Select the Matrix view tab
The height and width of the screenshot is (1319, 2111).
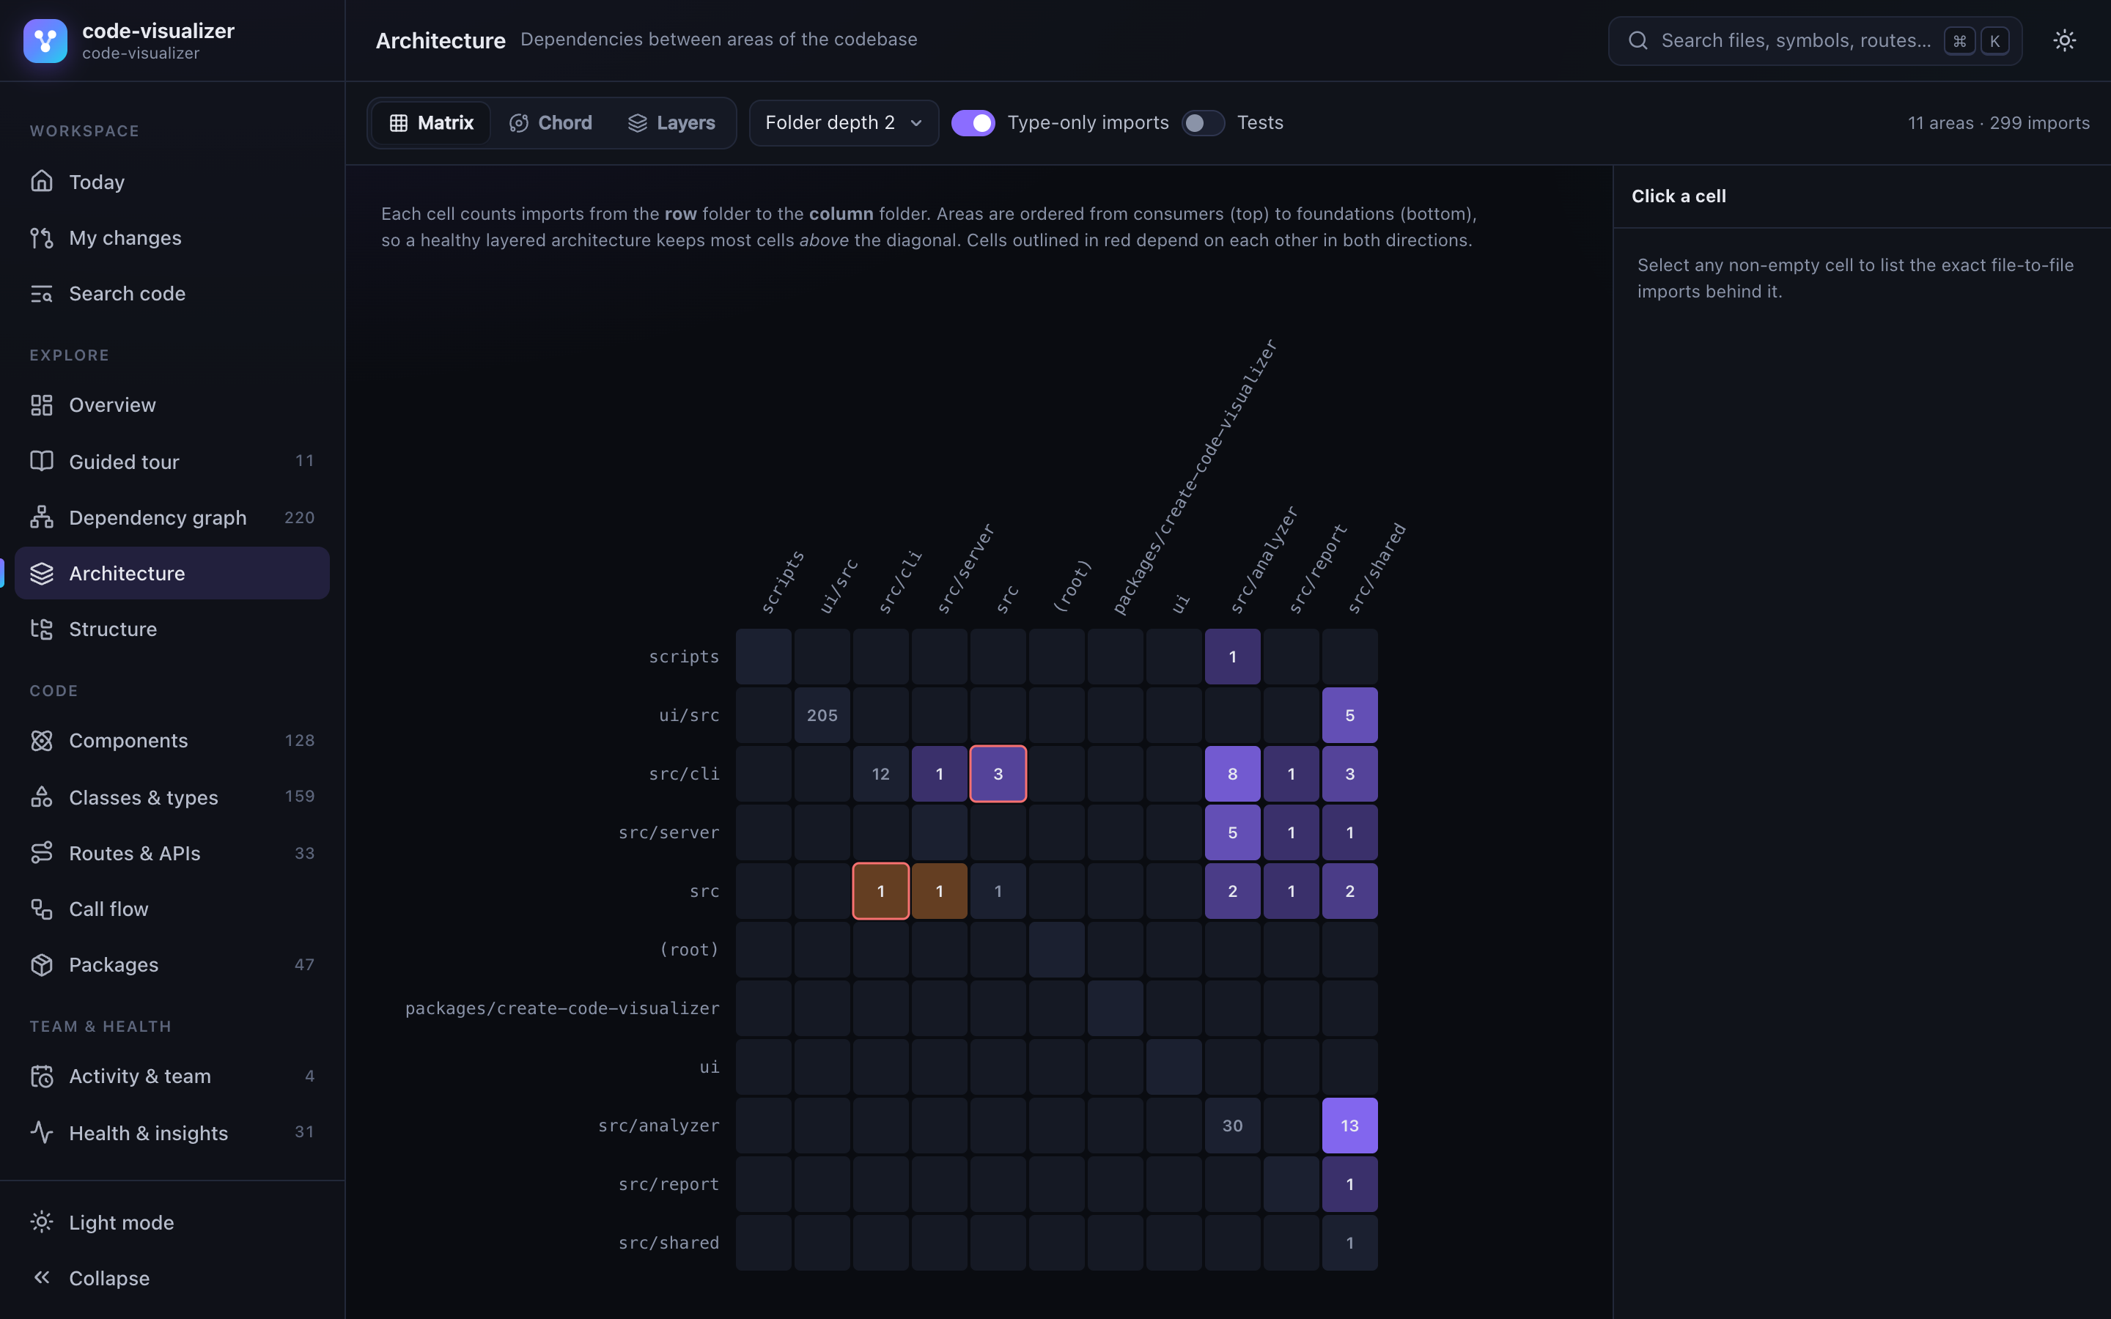click(x=431, y=123)
